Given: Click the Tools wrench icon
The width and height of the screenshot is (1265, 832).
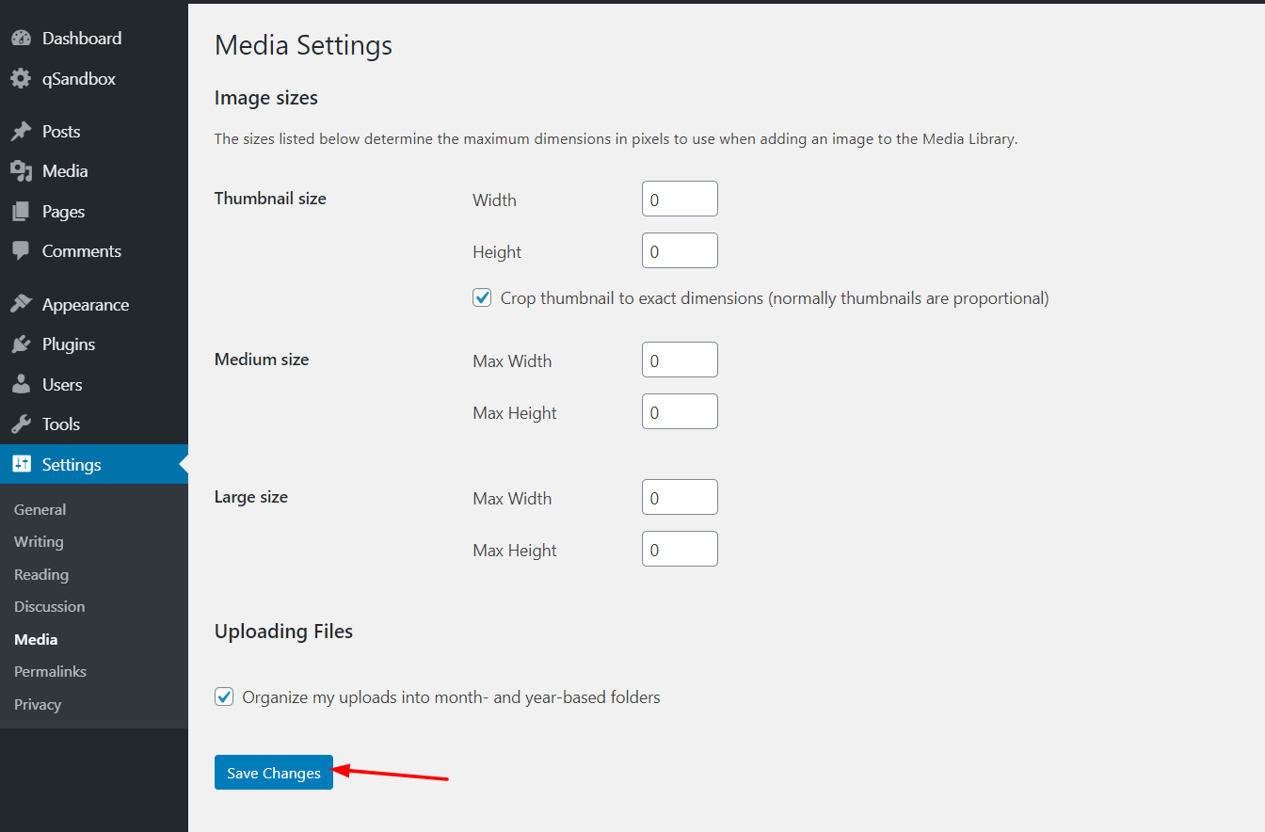Looking at the screenshot, I should pyautogui.click(x=21, y=424).
